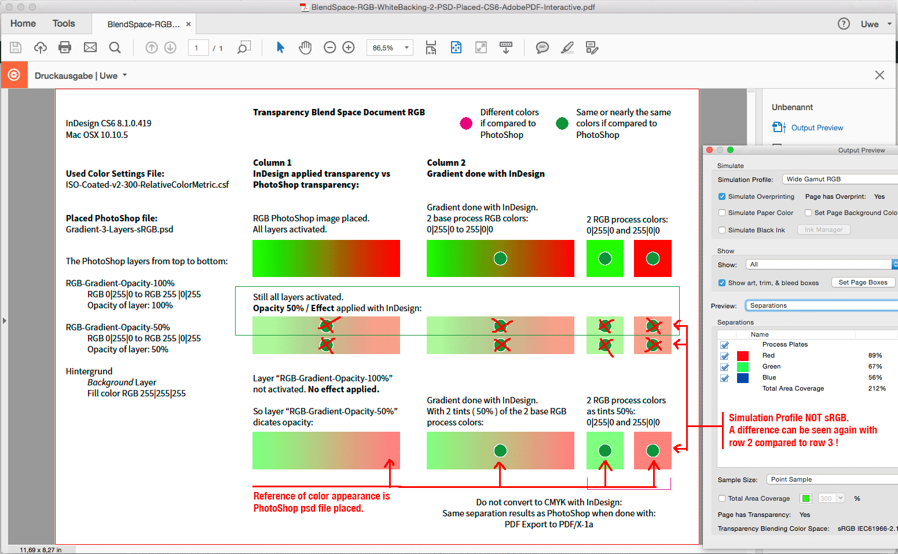Close the Druckausgabe toolbar

[879, 75]
